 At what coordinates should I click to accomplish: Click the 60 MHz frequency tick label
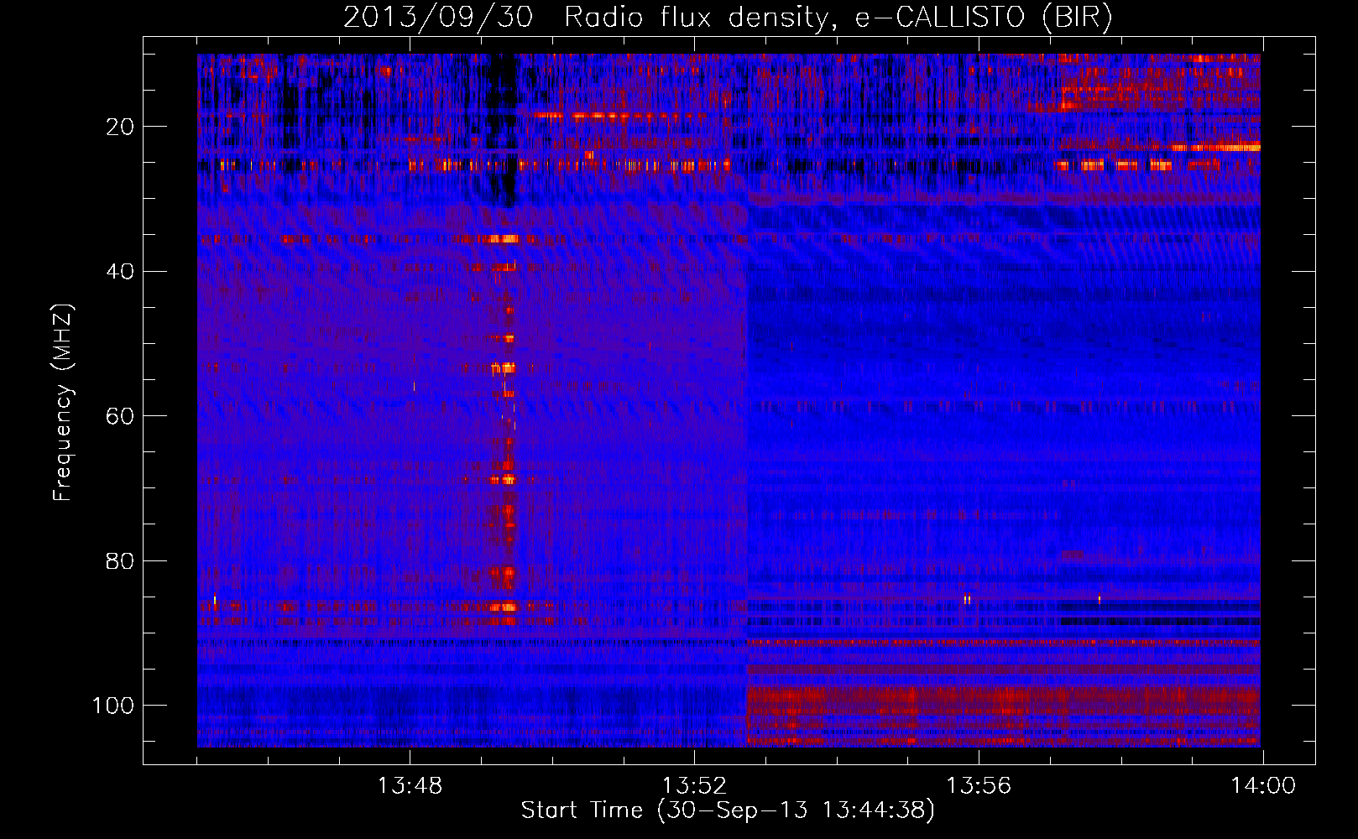(x=120, y=416)
